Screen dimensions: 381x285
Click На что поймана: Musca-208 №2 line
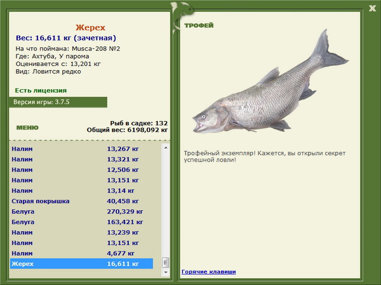[x=68, y=49]
